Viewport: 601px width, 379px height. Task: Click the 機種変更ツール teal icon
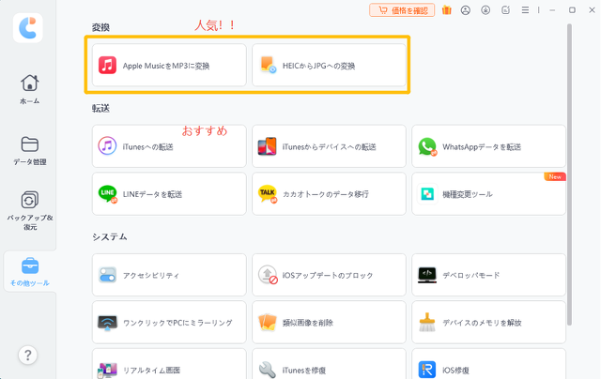point(427,193)
